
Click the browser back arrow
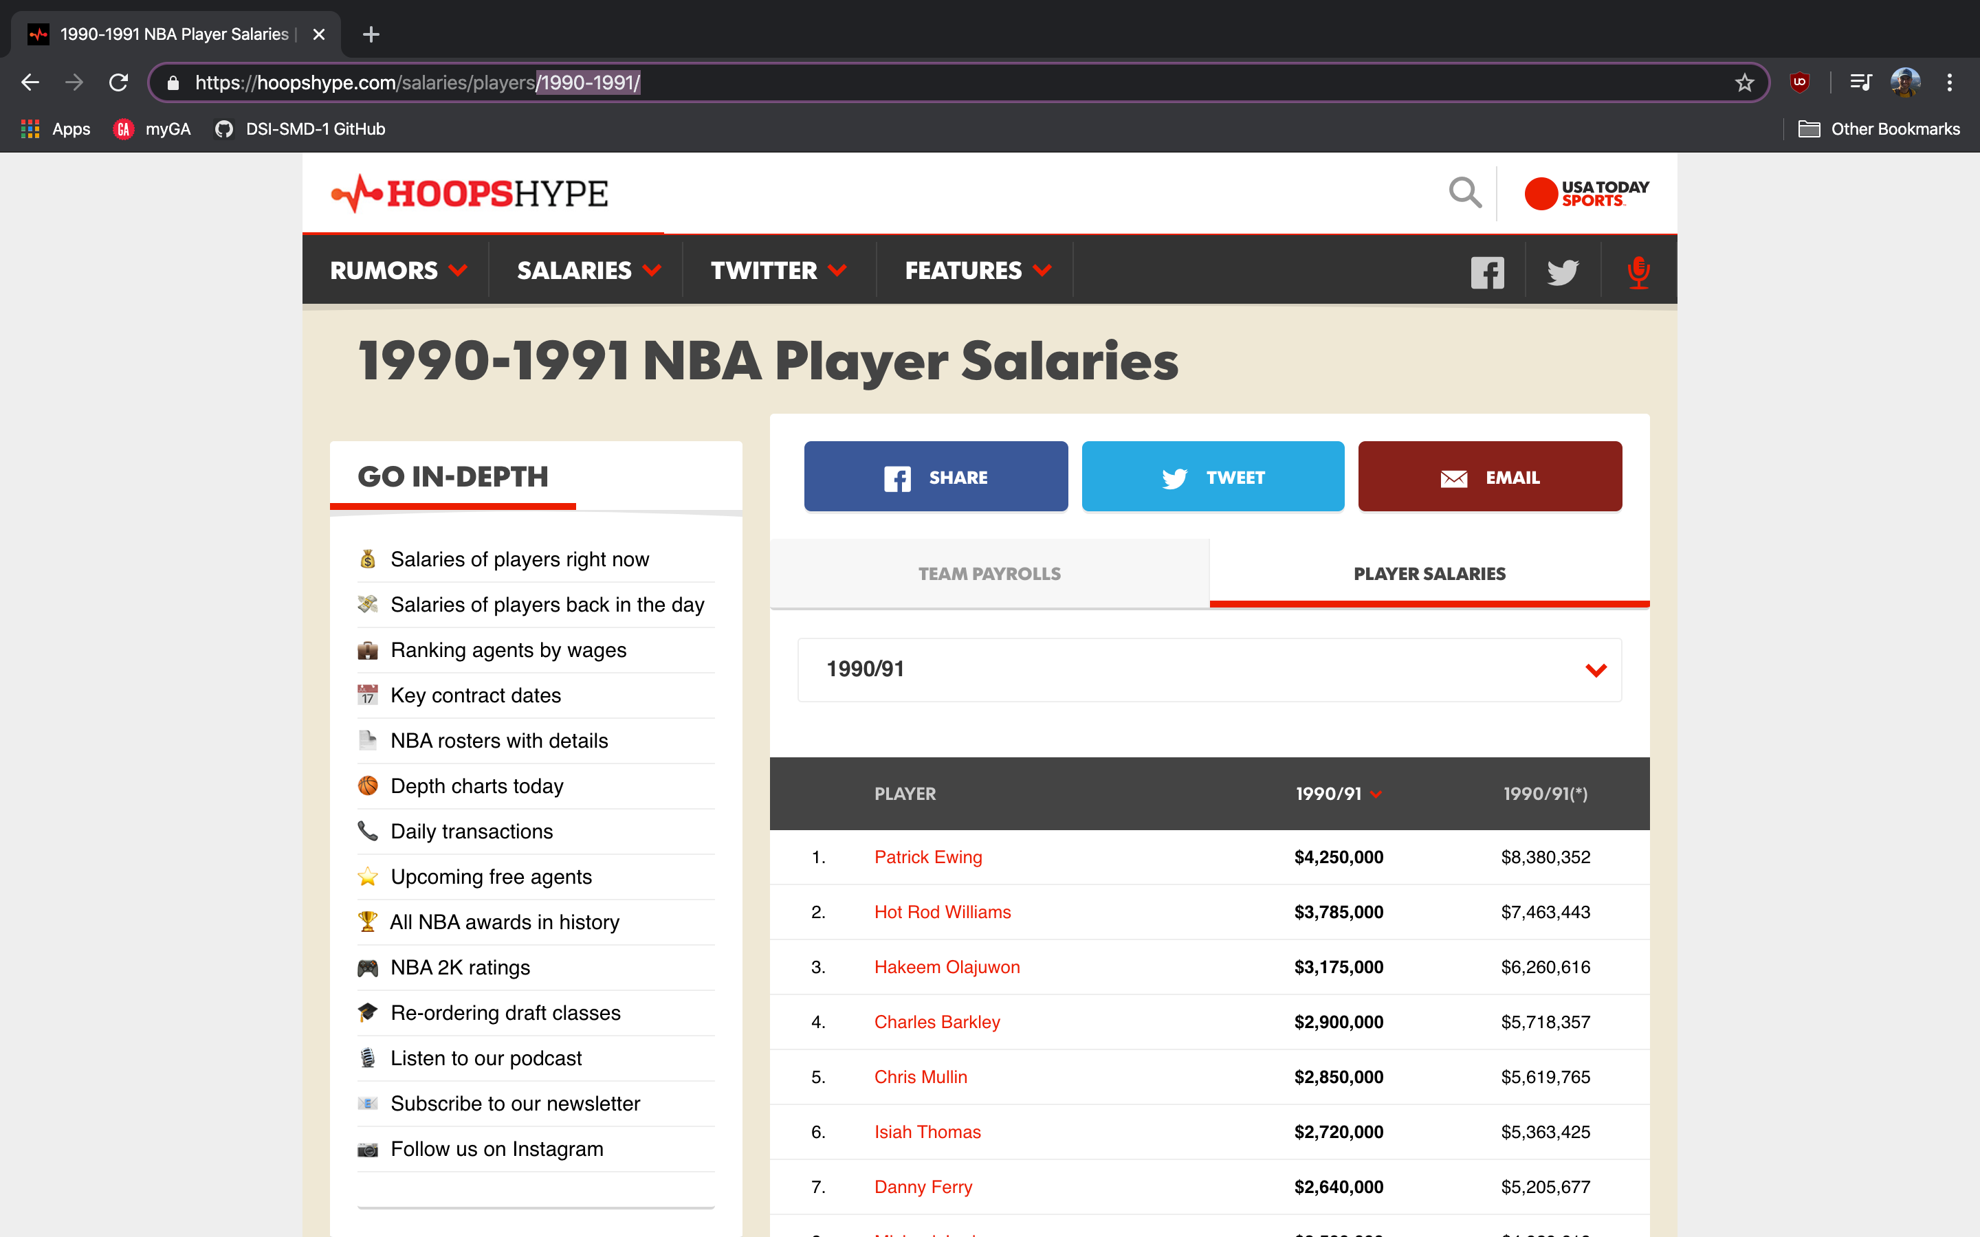30,82
